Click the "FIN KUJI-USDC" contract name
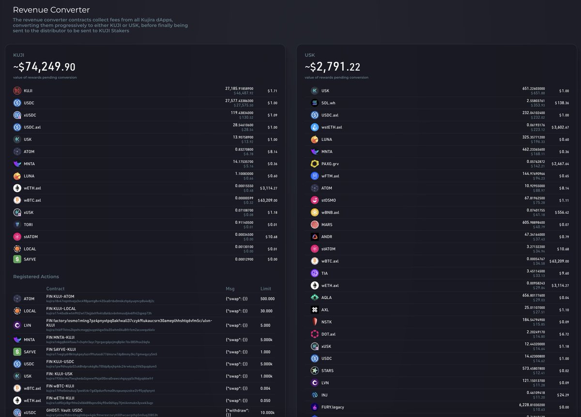 61,361
